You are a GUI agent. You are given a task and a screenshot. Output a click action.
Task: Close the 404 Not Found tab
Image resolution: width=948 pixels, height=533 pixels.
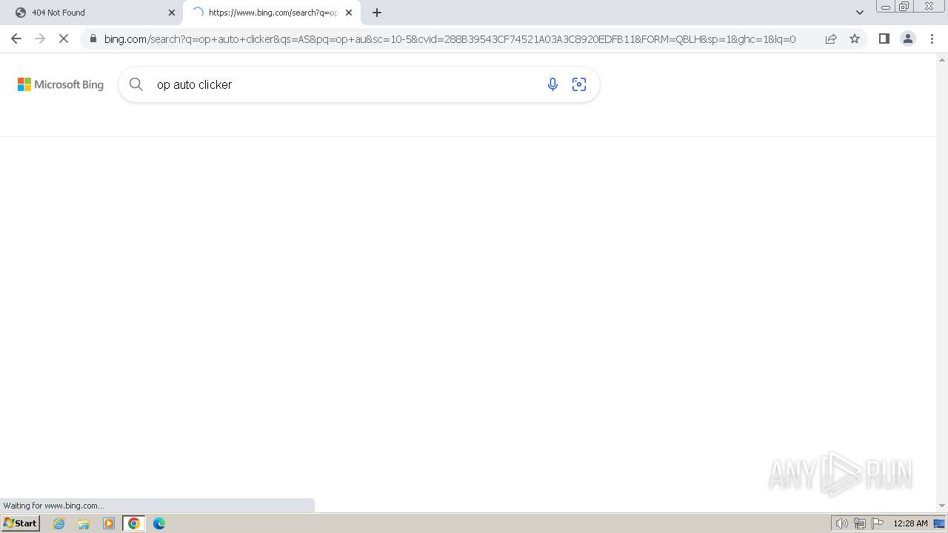click(172, 13)
